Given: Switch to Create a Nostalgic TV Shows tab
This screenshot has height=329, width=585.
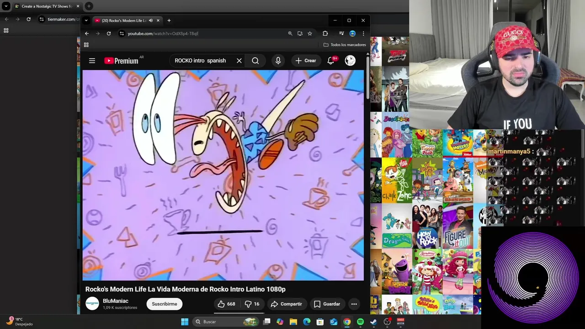Looking at the screenshot, I should 47,6.
